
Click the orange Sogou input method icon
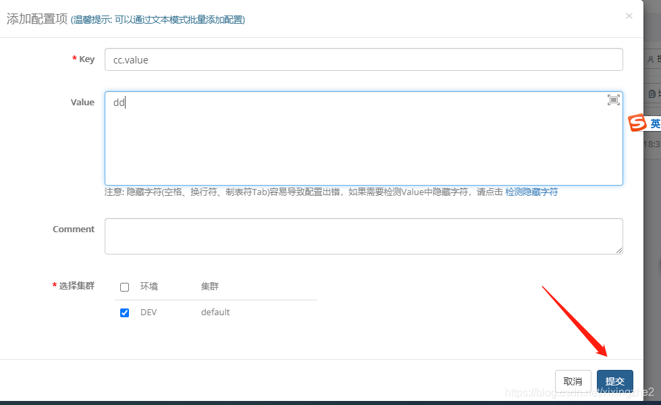637,123
